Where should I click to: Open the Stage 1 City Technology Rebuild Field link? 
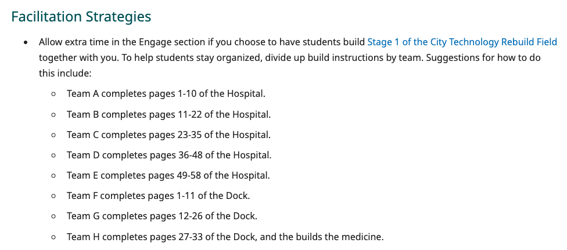click(x=462, y=42)
